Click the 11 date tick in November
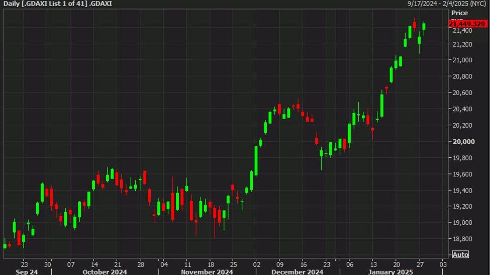The image size is (490, 275). pos(187,264)
